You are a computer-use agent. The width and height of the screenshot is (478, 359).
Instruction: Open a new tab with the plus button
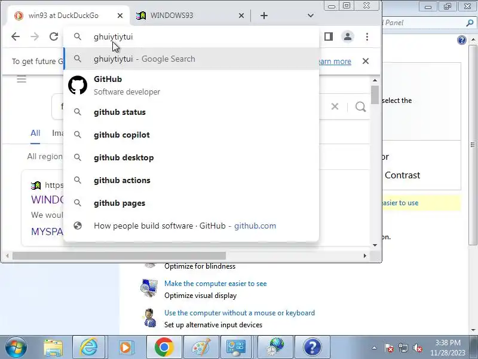point(264,16)
